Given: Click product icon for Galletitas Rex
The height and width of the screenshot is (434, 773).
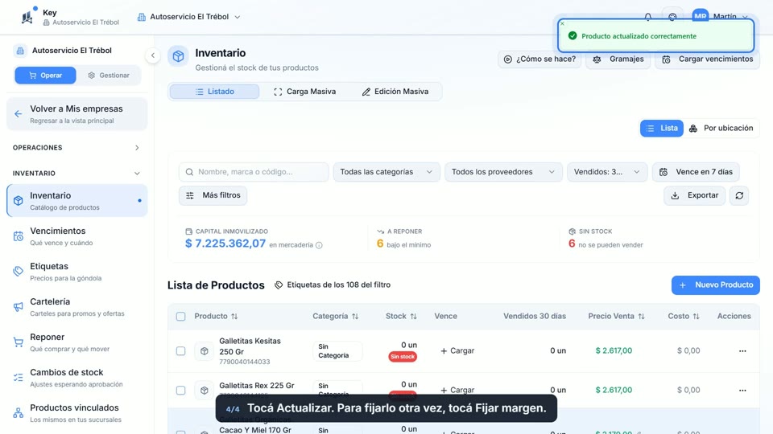Looking at the screenshot, I should click(204, 391).
